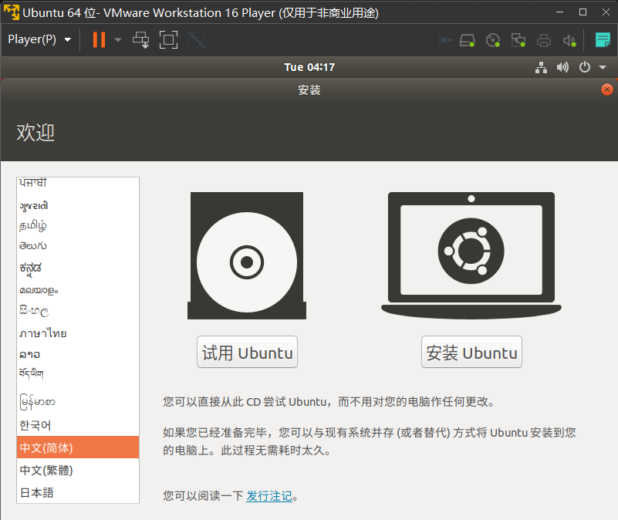Image resolution: width=618 pixels, height=520 pixels.
Task: Choose 한국어 in the language list
Action: (35, 425)
